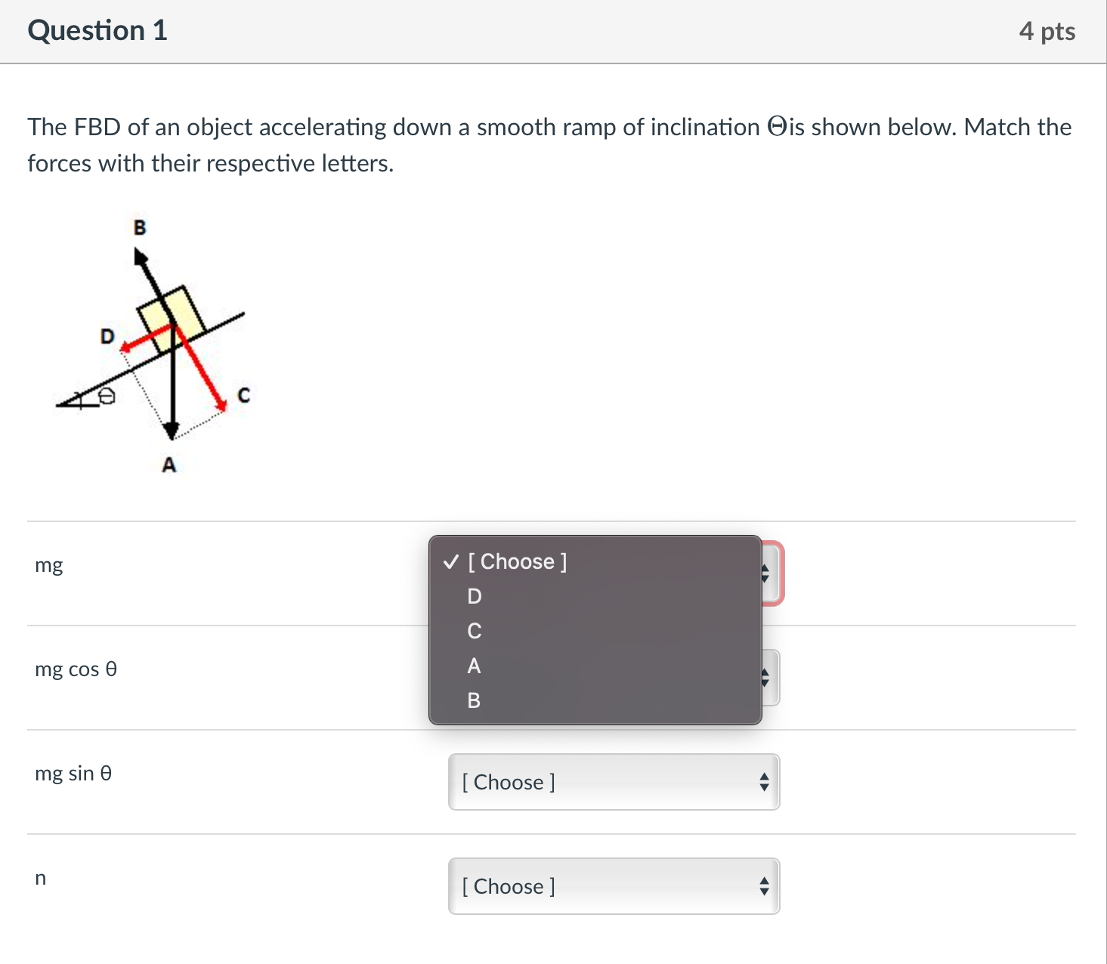Open the [Choose] dropdown for n
1107x964 pixels.
tap(613, 886)
